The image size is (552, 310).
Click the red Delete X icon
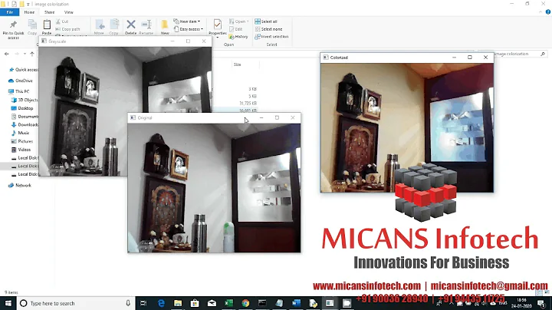click(x=131, y=25)
